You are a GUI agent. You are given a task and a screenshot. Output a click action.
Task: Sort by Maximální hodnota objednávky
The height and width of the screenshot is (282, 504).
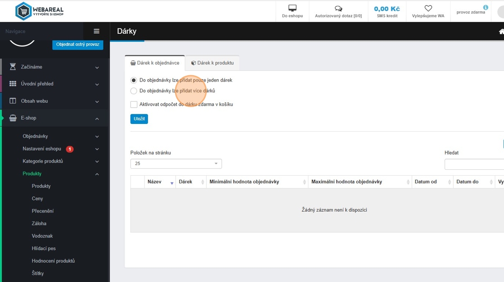[x=360, y=182]
